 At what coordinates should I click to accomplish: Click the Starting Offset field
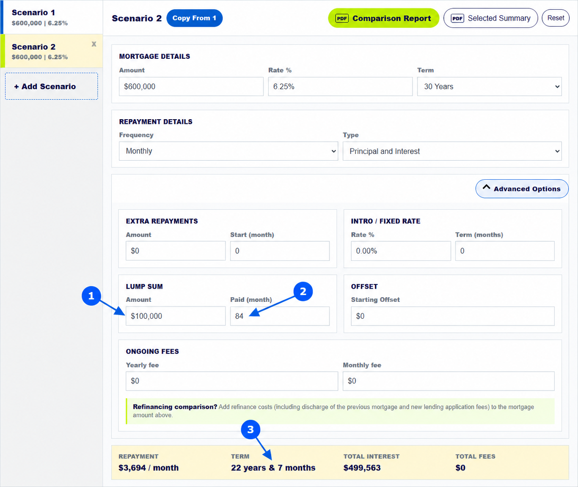point(453,316)
